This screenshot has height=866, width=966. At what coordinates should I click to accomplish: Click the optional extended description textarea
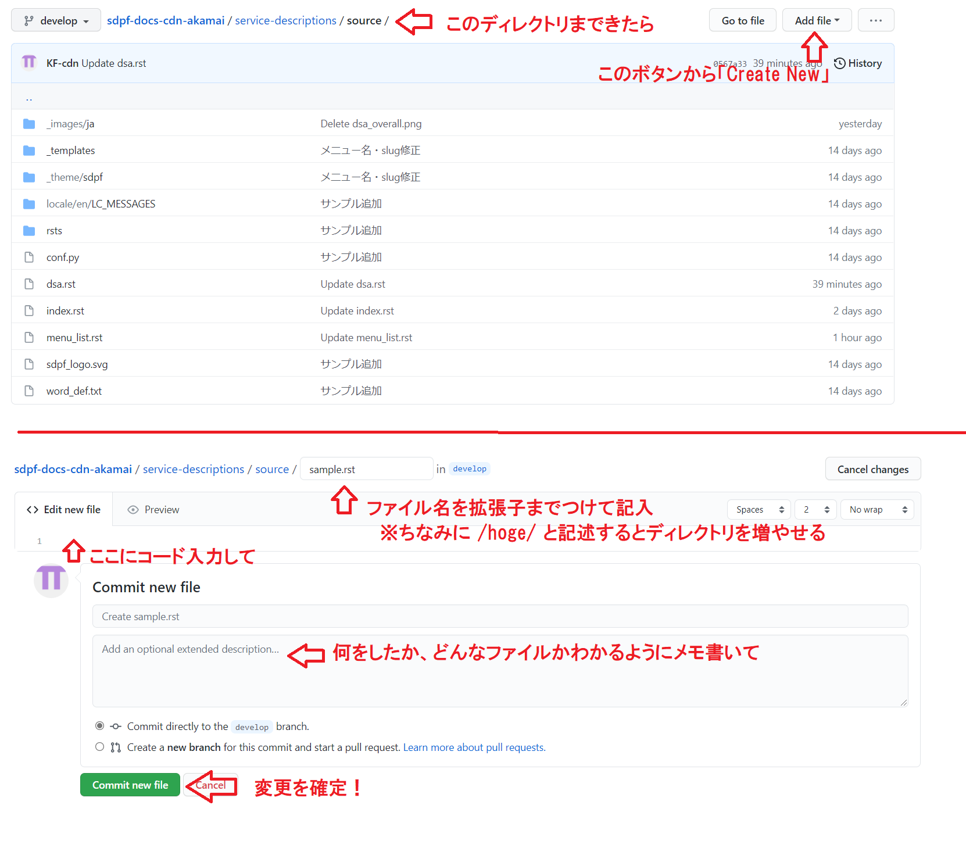pyautogui.click(x=500, y=671)
